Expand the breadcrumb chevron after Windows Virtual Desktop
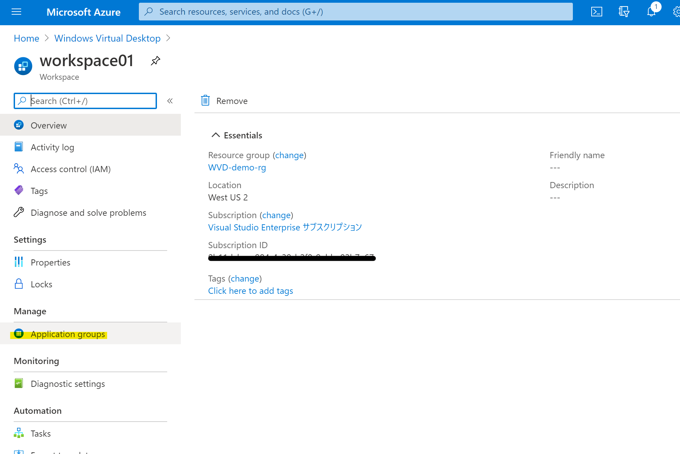 coord(168,38)
